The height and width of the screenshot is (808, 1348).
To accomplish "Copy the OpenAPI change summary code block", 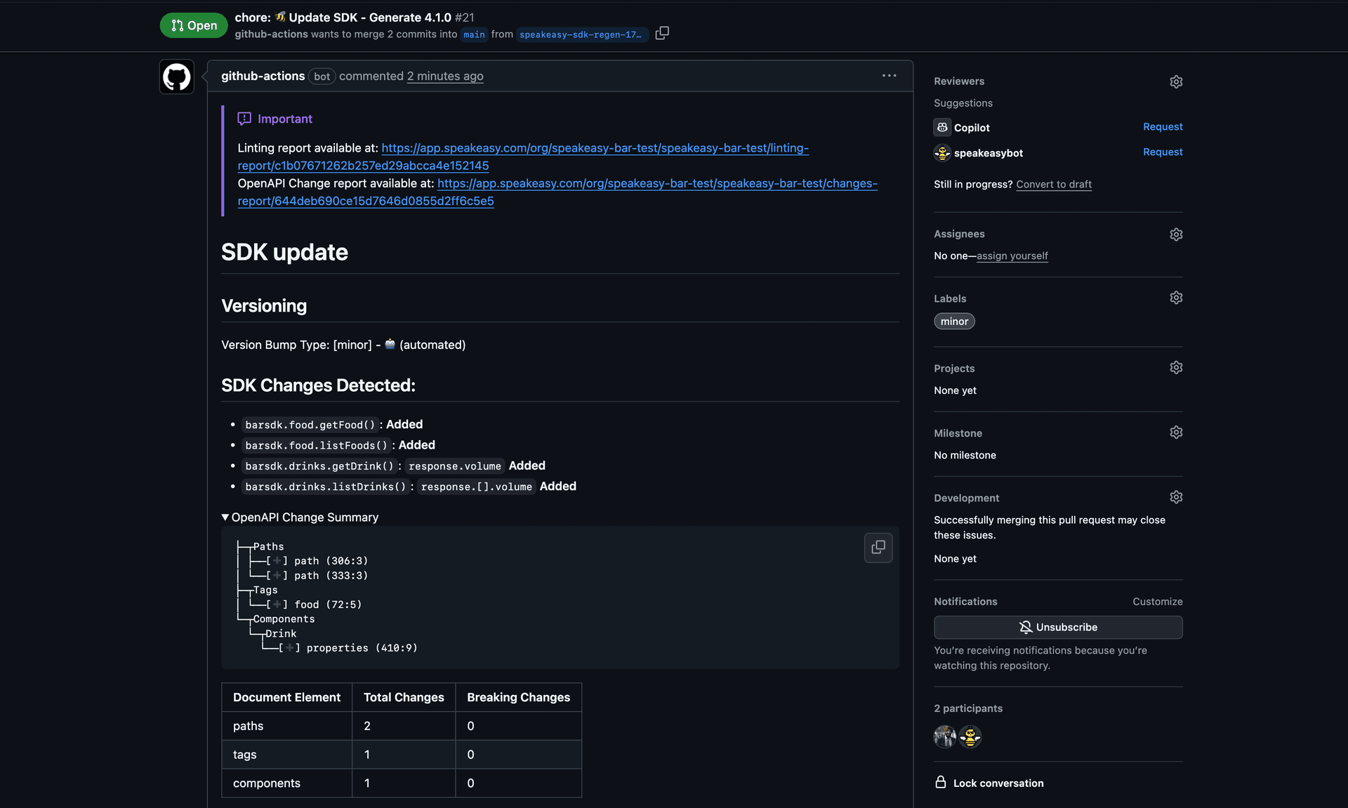I will pyautogui.click(x=878, y=548).
